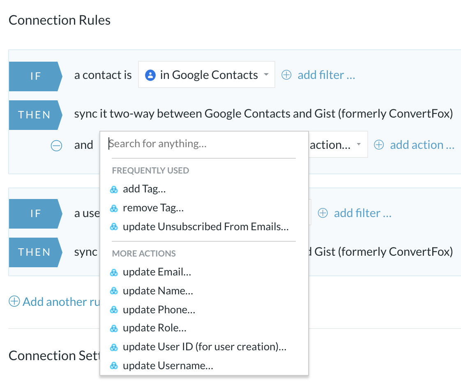The width and height of the screenshot is (461, 384).
Task: Click the 'MORE ACTIONS' section header
Action: (144, 253)
